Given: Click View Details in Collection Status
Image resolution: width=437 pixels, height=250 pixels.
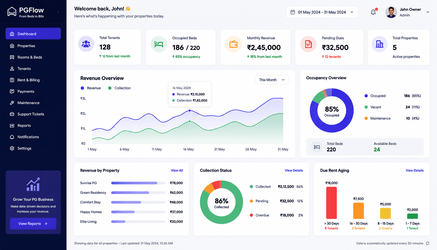Looking at the screenshot, I should click(x=294, y=171).
